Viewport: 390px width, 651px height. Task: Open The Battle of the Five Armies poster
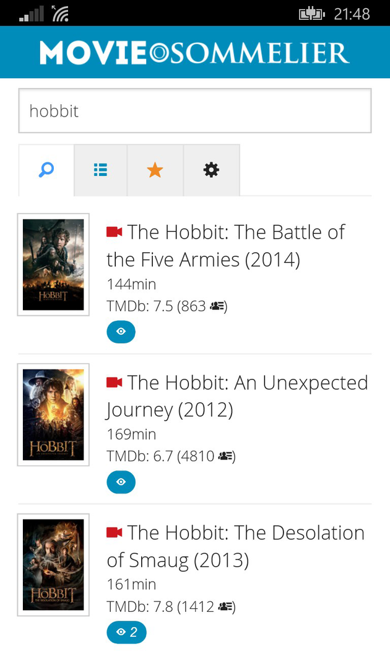point(53,265)
